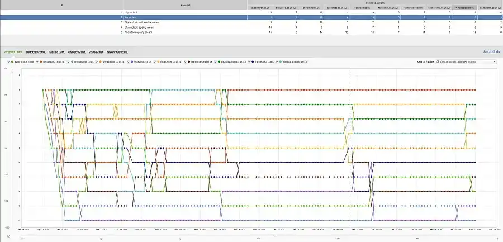Screen dimensions: 503x242
Task: Set the timeline range to 7d
Action: [497, 239]
